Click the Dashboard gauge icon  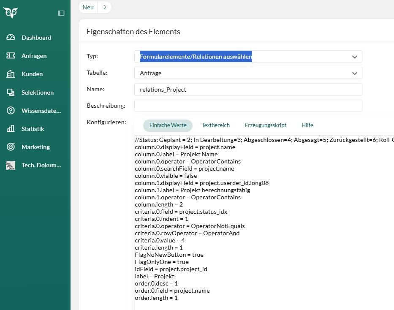(11, 38)
